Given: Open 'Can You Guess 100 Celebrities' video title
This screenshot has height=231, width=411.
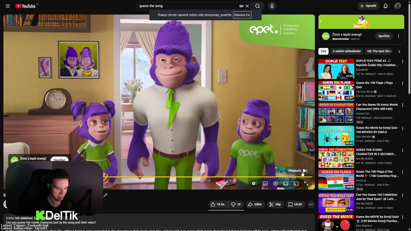Looking at the screenshot, I should click(x=377, y=197).
